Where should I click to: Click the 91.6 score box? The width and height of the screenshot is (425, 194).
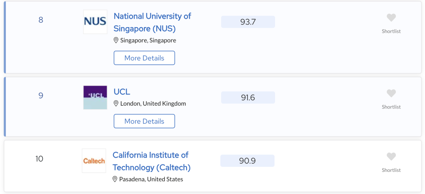[x=248, y=97]
